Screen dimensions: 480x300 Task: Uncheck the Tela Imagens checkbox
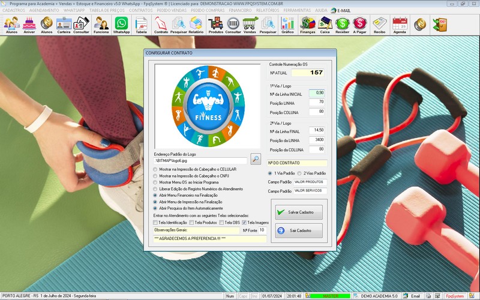(244, 223)
